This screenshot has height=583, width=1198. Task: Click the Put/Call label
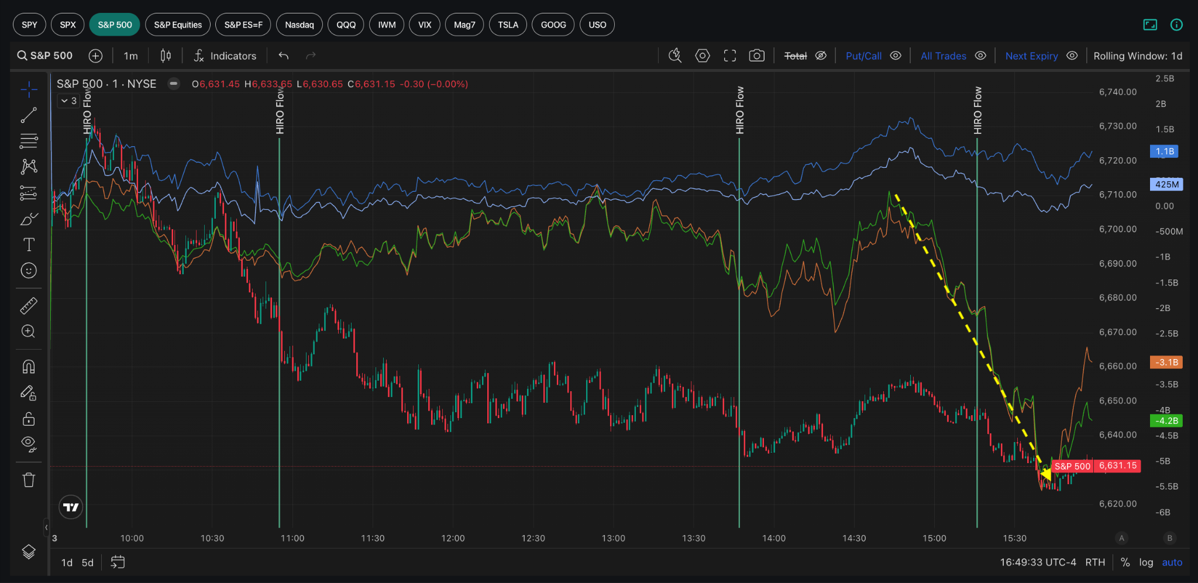tap(863, 56)
